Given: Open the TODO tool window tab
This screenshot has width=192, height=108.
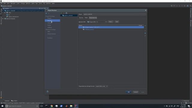Looking at the screenshot, I should click(14, 101).
